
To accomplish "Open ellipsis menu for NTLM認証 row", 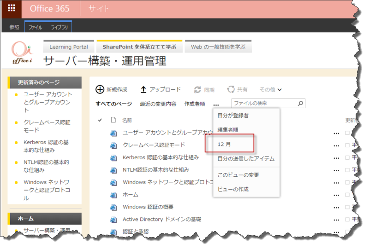I will pos(336,171).
